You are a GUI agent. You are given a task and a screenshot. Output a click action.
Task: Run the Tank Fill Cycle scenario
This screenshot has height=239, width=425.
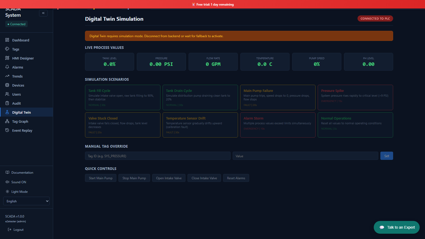pos(123,97)
